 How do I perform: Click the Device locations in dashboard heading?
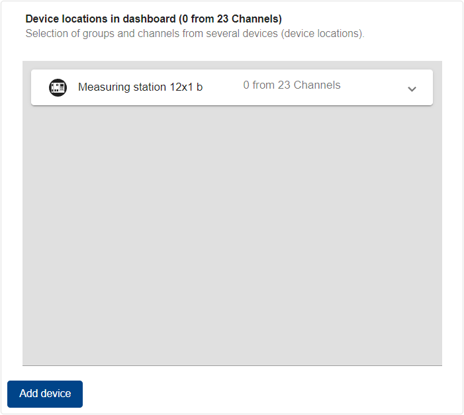154,19
